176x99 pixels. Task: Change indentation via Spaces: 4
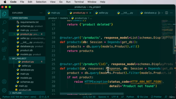tap(103, 97)
